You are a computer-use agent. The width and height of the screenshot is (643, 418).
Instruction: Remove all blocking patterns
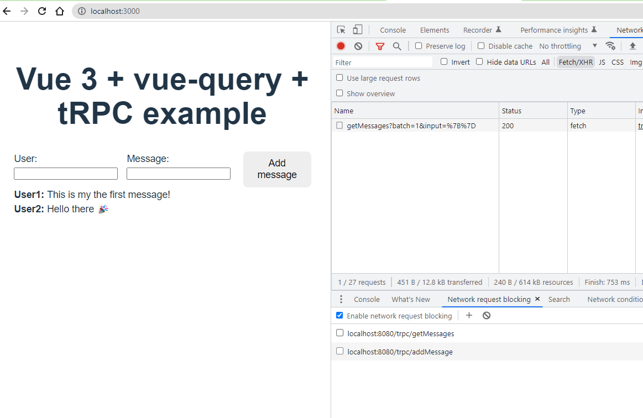(x=487, y=315)
